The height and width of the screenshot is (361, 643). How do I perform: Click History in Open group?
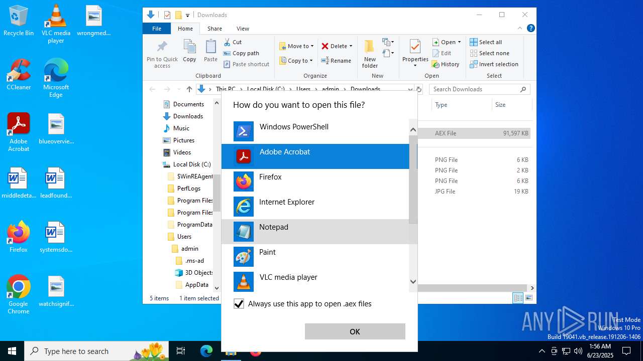coord(446,64)
